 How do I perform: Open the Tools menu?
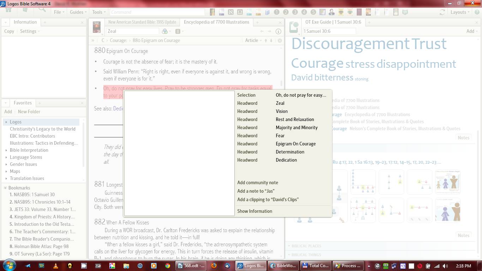99,12
